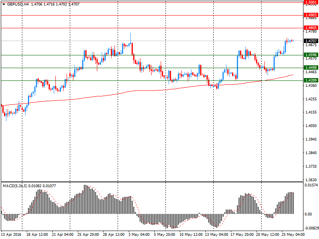Screen dimensions: 319x239
Task: Click the MACD zero level label 0.00
Action: click(x=308, y=214)
